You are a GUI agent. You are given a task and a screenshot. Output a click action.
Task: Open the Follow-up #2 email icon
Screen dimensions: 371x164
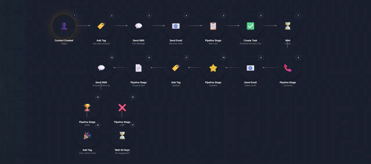[250, 68]
